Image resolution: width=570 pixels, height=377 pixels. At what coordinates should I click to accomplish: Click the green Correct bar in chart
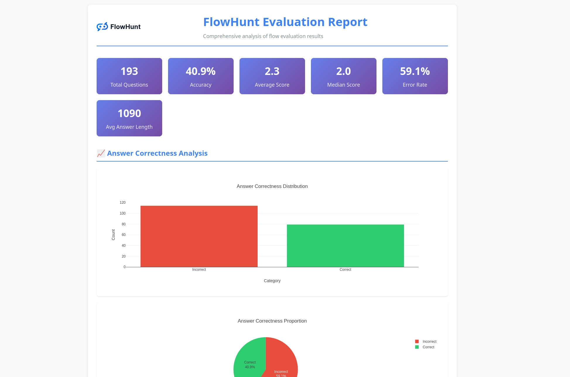(345, 246)
